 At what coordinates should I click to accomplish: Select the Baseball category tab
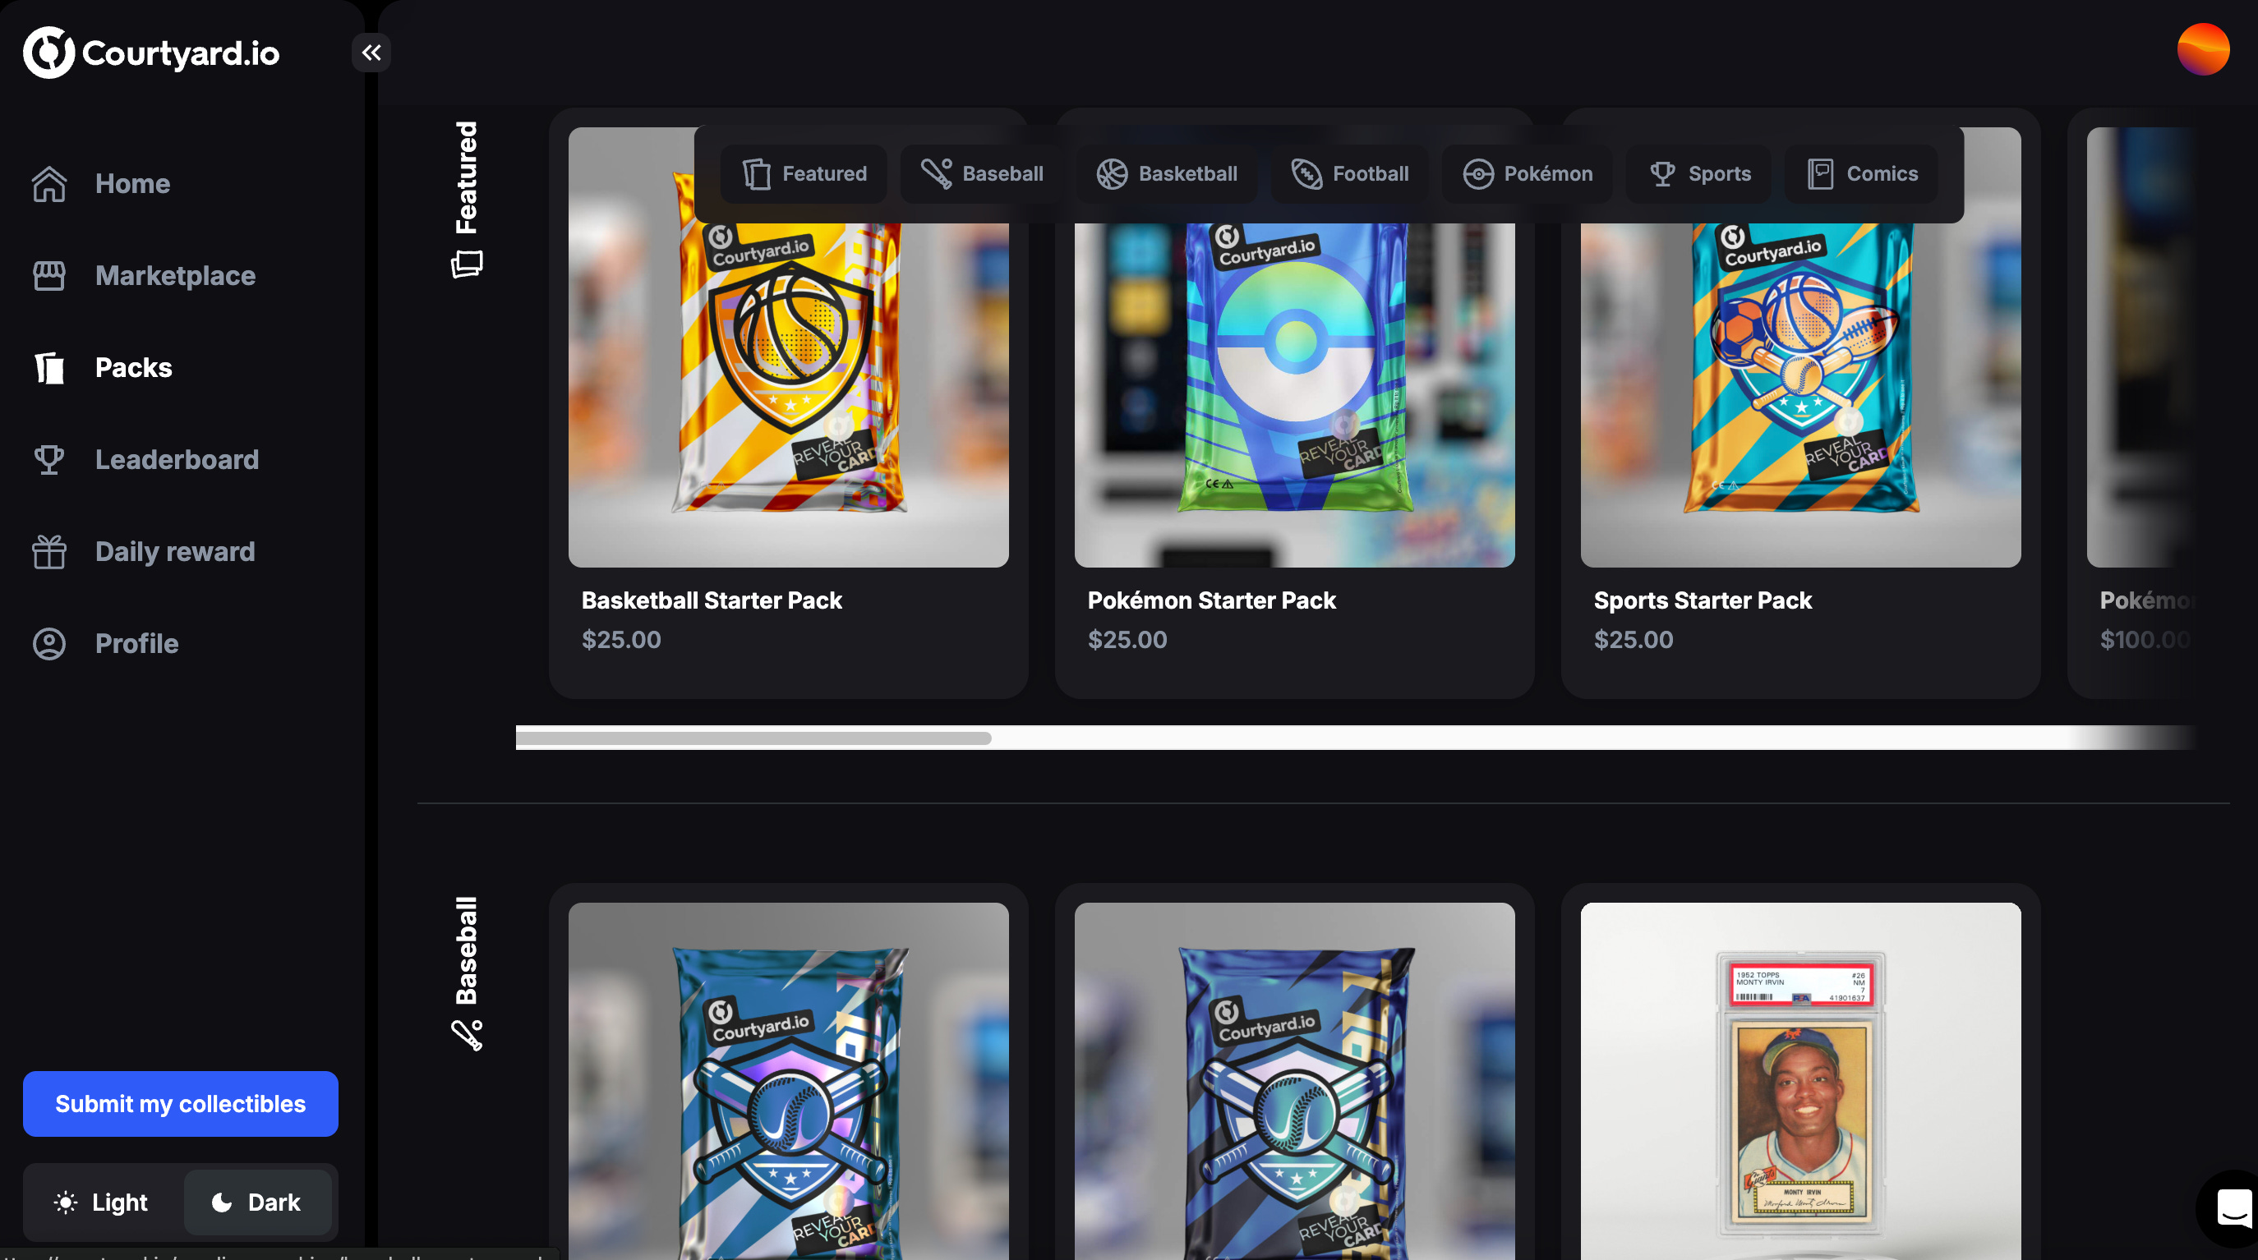point(982,173)
